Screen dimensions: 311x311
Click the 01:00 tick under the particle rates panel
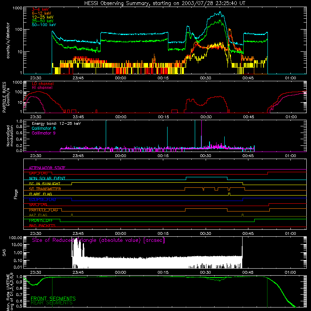pyautogui.click(x=291, y=117)
